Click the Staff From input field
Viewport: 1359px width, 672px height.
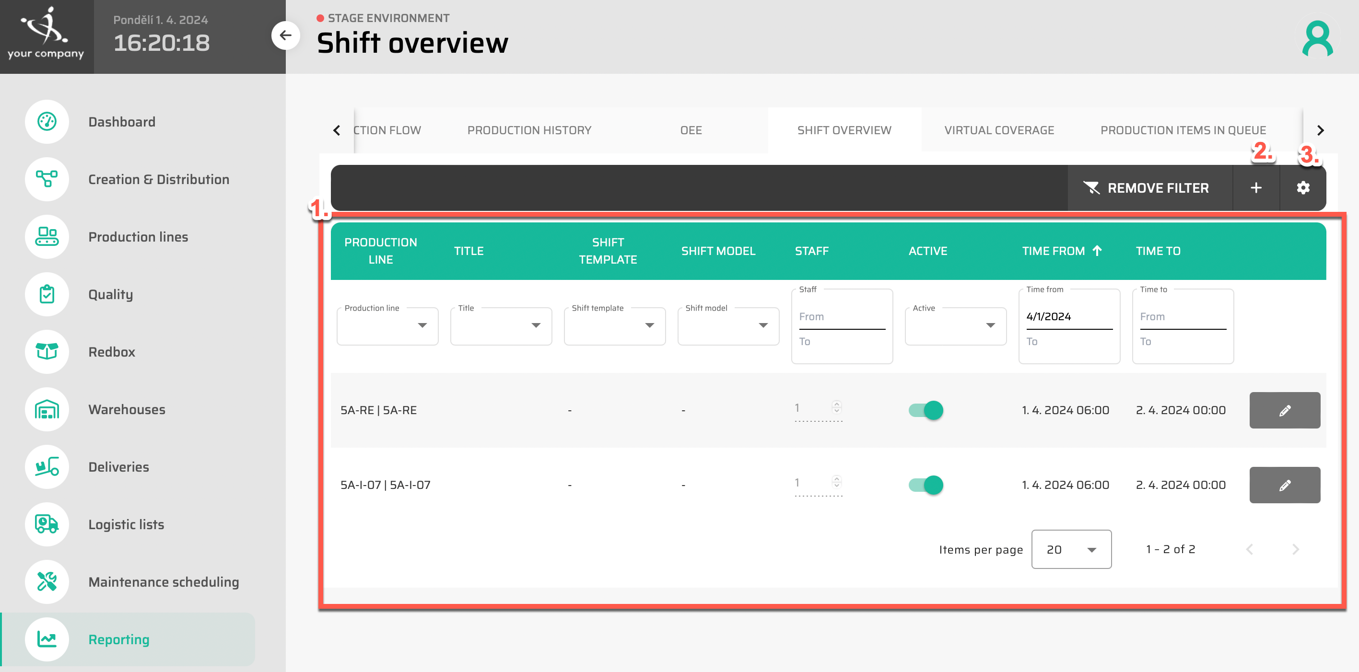(x=842, y=317)
